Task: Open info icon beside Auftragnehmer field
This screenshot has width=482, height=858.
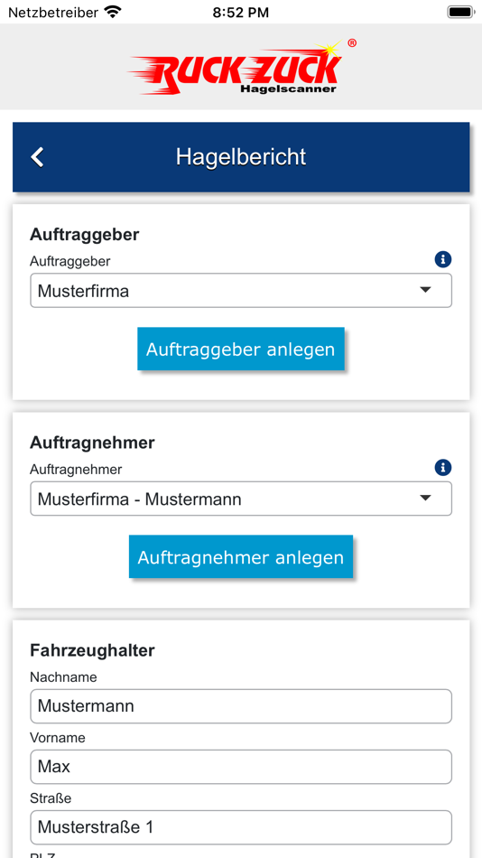Action: 442,468
